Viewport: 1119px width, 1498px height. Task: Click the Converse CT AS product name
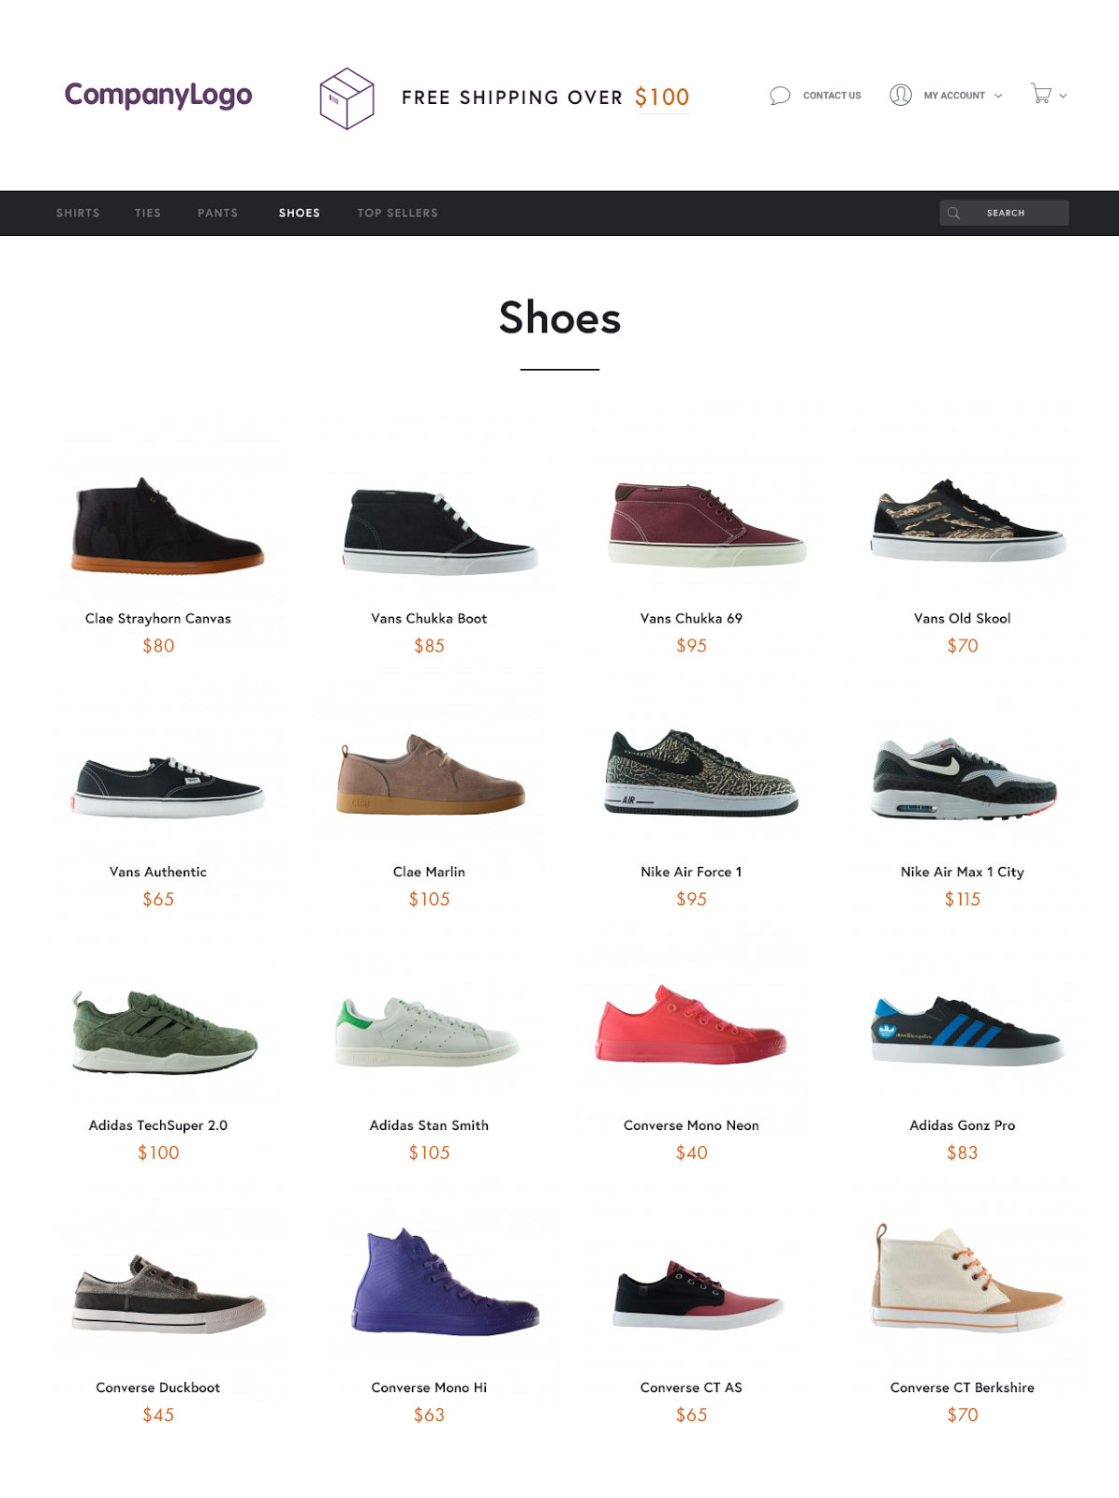(691, 1388)
